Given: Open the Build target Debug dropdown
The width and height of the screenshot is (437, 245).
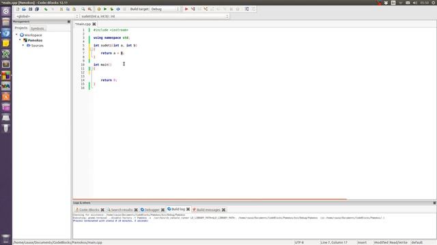Looking at the screenshot, I should (165, 9).
